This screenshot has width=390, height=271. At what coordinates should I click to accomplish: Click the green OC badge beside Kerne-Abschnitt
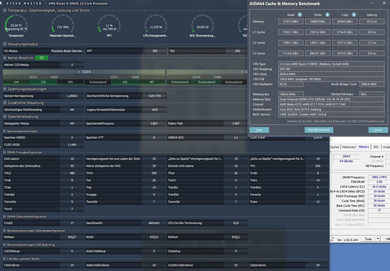coord(42,58)
